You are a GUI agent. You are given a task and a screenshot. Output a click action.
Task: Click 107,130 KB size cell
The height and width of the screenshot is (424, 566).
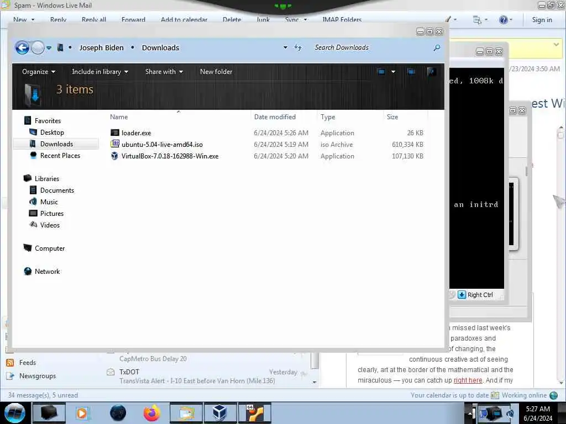407,156
